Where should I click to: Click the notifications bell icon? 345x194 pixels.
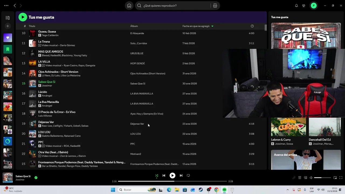point(296,6)
